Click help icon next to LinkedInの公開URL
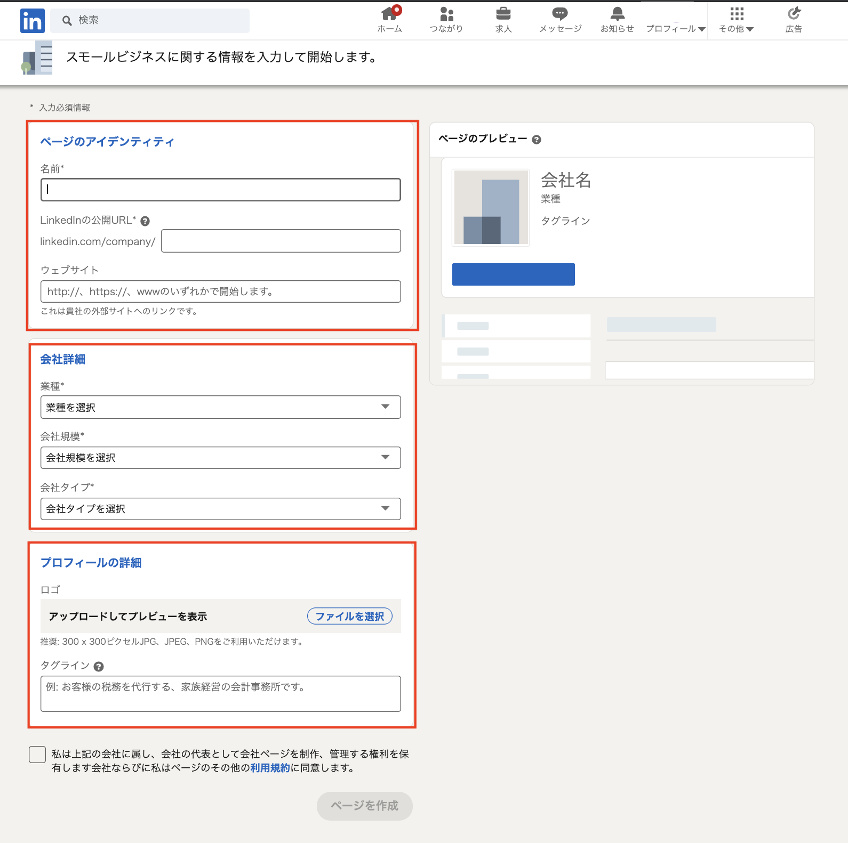The image size is (848, 843). coord(145,221)
